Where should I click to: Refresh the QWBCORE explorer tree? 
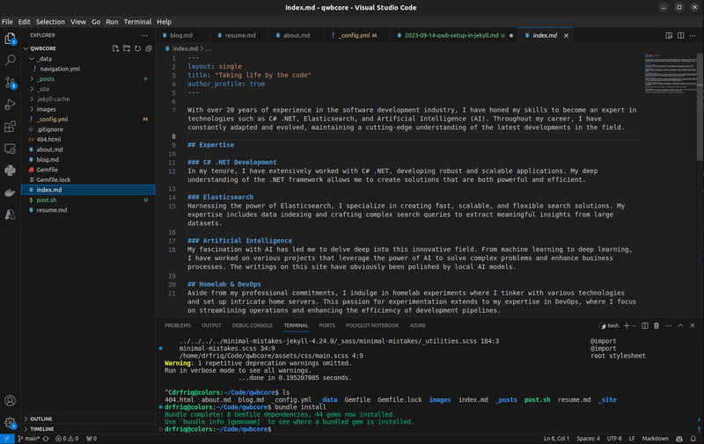[137, 48]
